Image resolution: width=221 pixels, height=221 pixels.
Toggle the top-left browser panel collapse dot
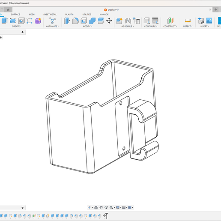(x=22, y=32)
